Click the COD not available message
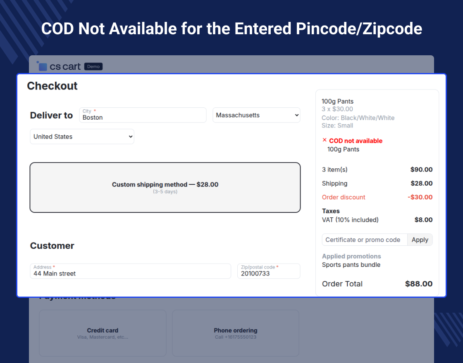The image size is (463, 363). (x=356, y=141)
